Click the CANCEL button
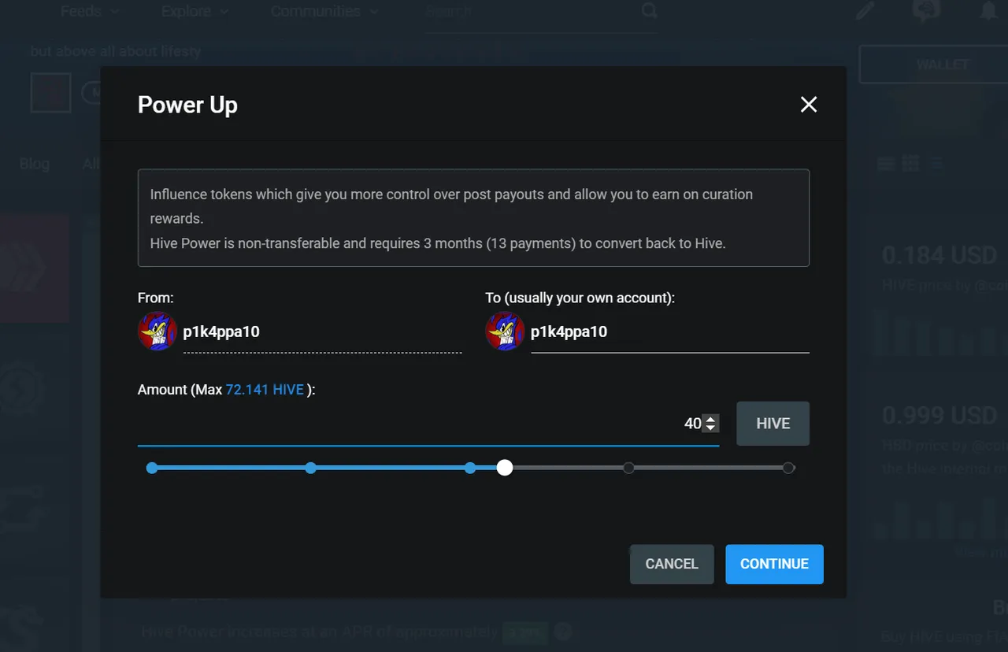The image size is (1008, 652). tap(672, 564)
